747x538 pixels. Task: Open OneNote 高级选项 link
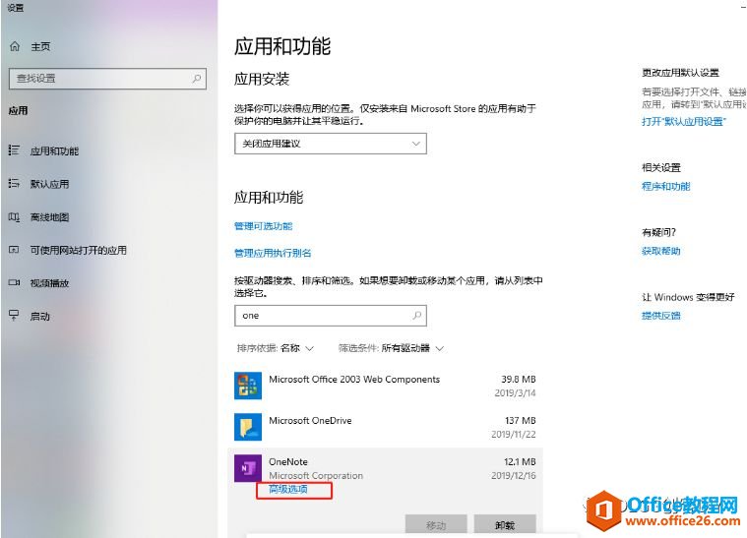tap(288, 489)
